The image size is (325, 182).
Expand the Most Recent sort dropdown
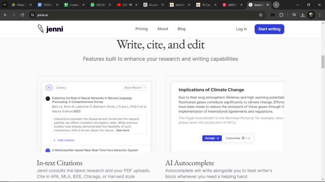pyautogui.click(x=135, y=88)
